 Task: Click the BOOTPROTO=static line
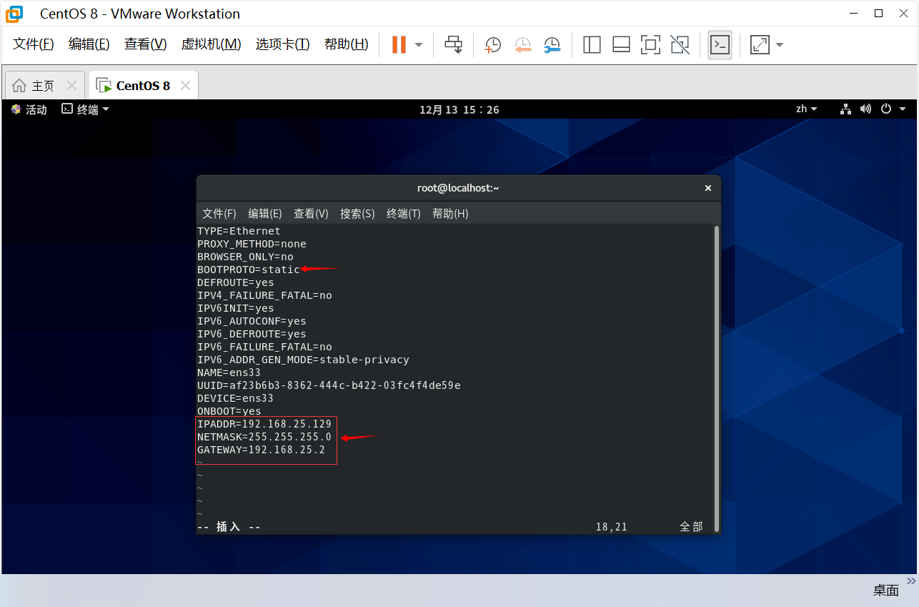249,270
